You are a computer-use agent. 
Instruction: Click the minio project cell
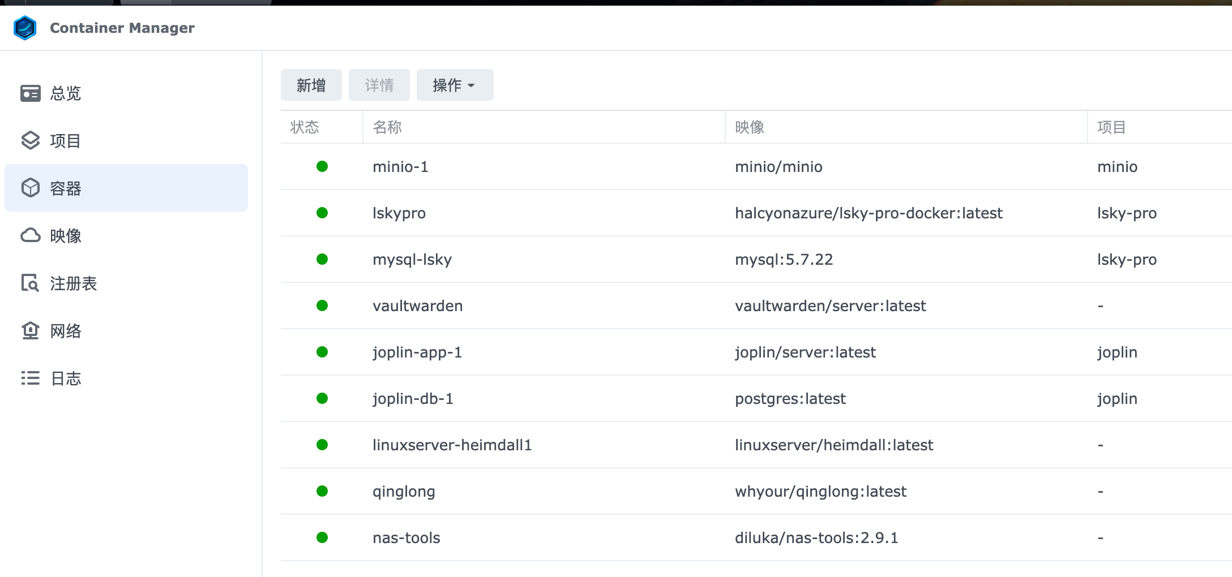[x=1118, y=167]
